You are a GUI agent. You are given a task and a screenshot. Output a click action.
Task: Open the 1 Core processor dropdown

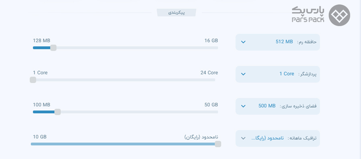point(278,74)
